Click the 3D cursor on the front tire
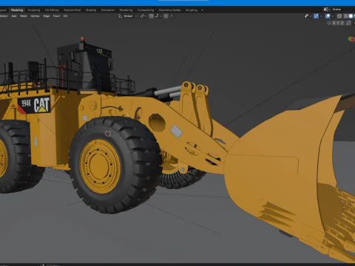 pyautogui.click(x=108, y=134)
